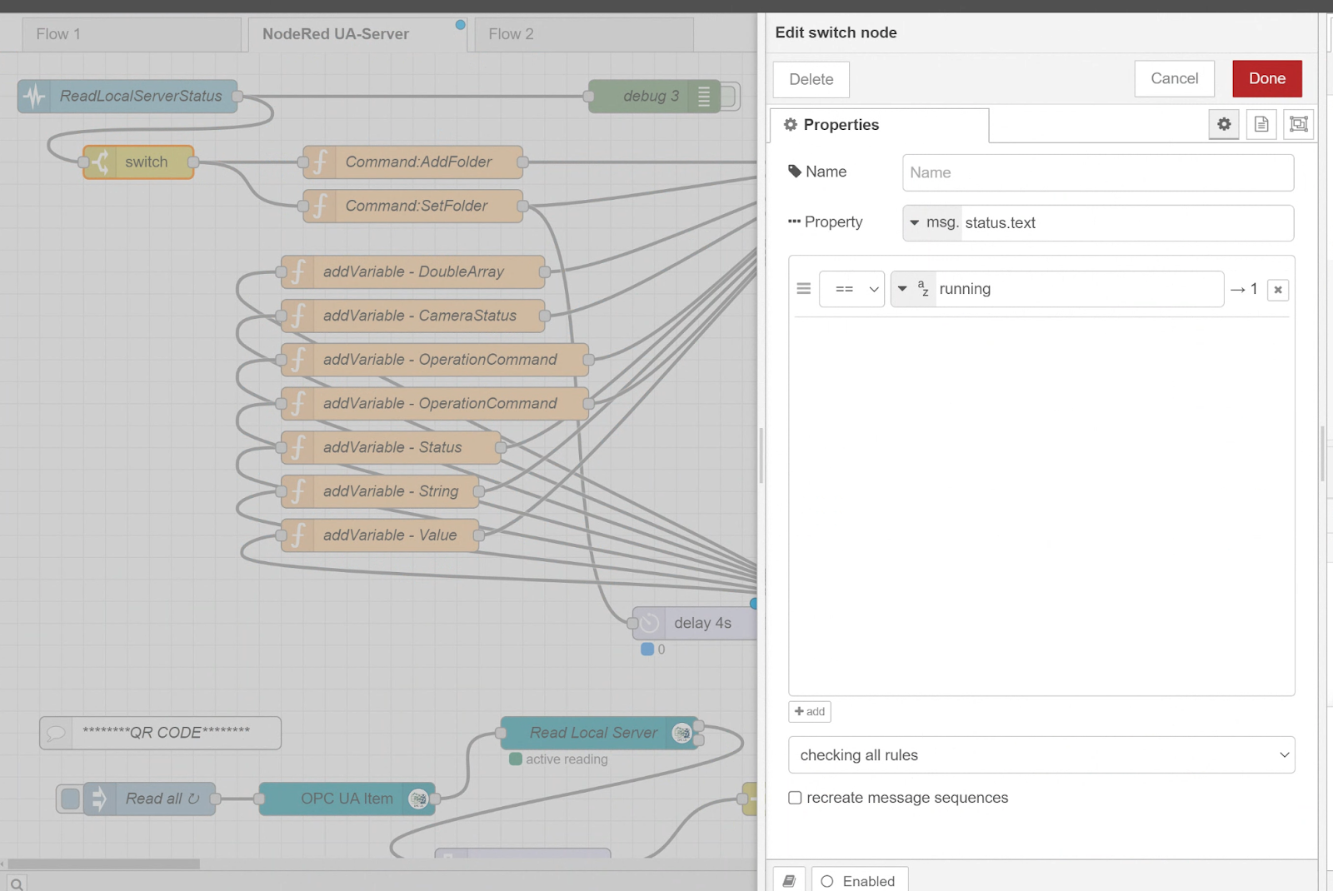Open the msg. property type dropdown
This screenshot has width=1333, height=891.
point(933,223)
